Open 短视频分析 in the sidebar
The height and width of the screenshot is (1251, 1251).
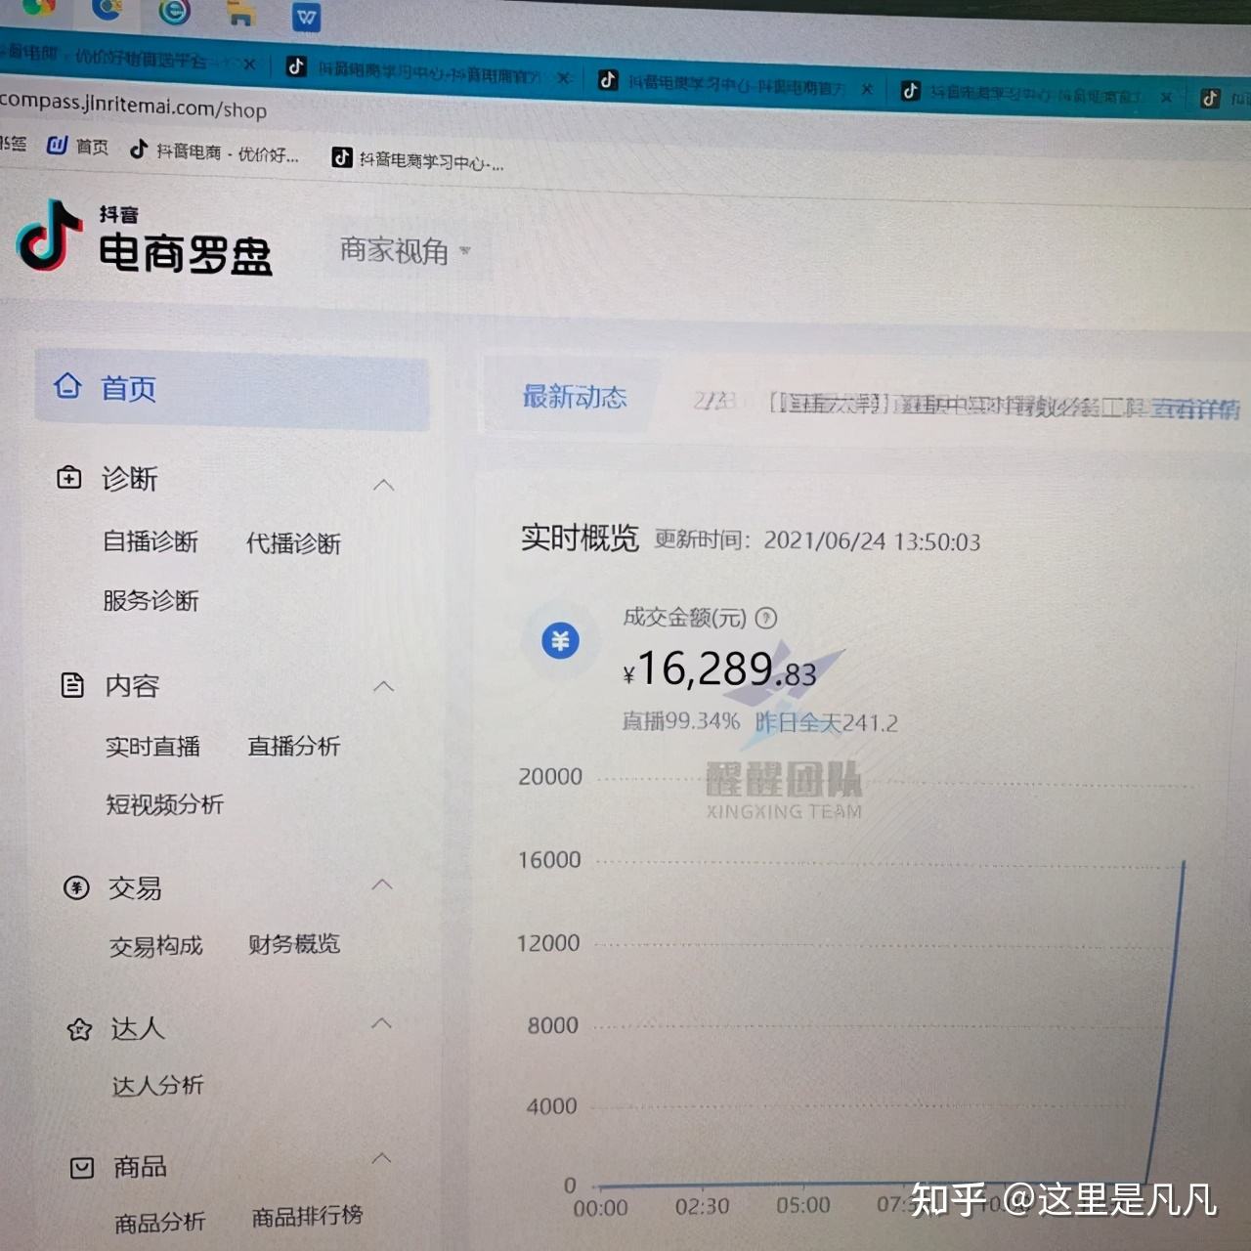click(164, 804)
